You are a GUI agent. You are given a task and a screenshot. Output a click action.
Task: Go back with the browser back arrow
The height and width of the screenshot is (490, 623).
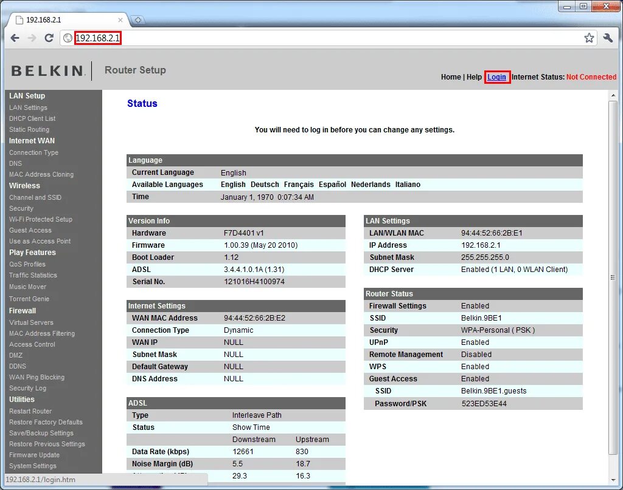(x=15, y=38)
